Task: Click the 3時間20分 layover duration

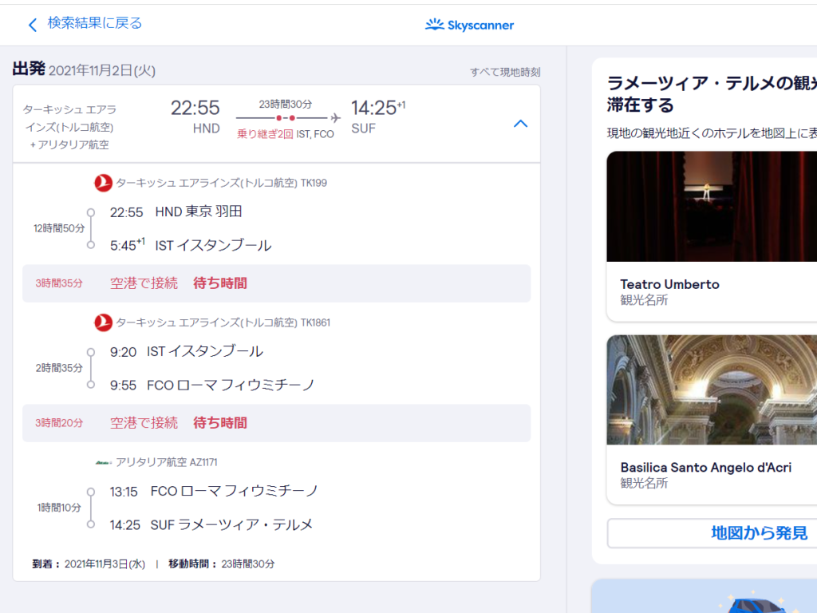Action: [x=59, y=423]
